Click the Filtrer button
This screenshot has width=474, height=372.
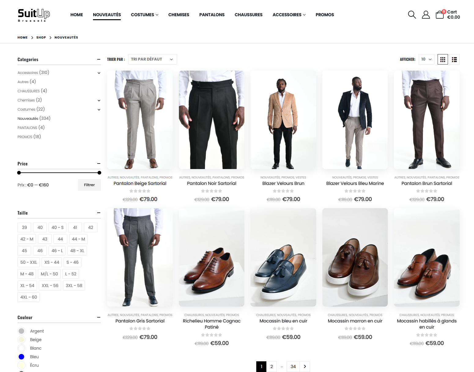click(x=89, y=185)
